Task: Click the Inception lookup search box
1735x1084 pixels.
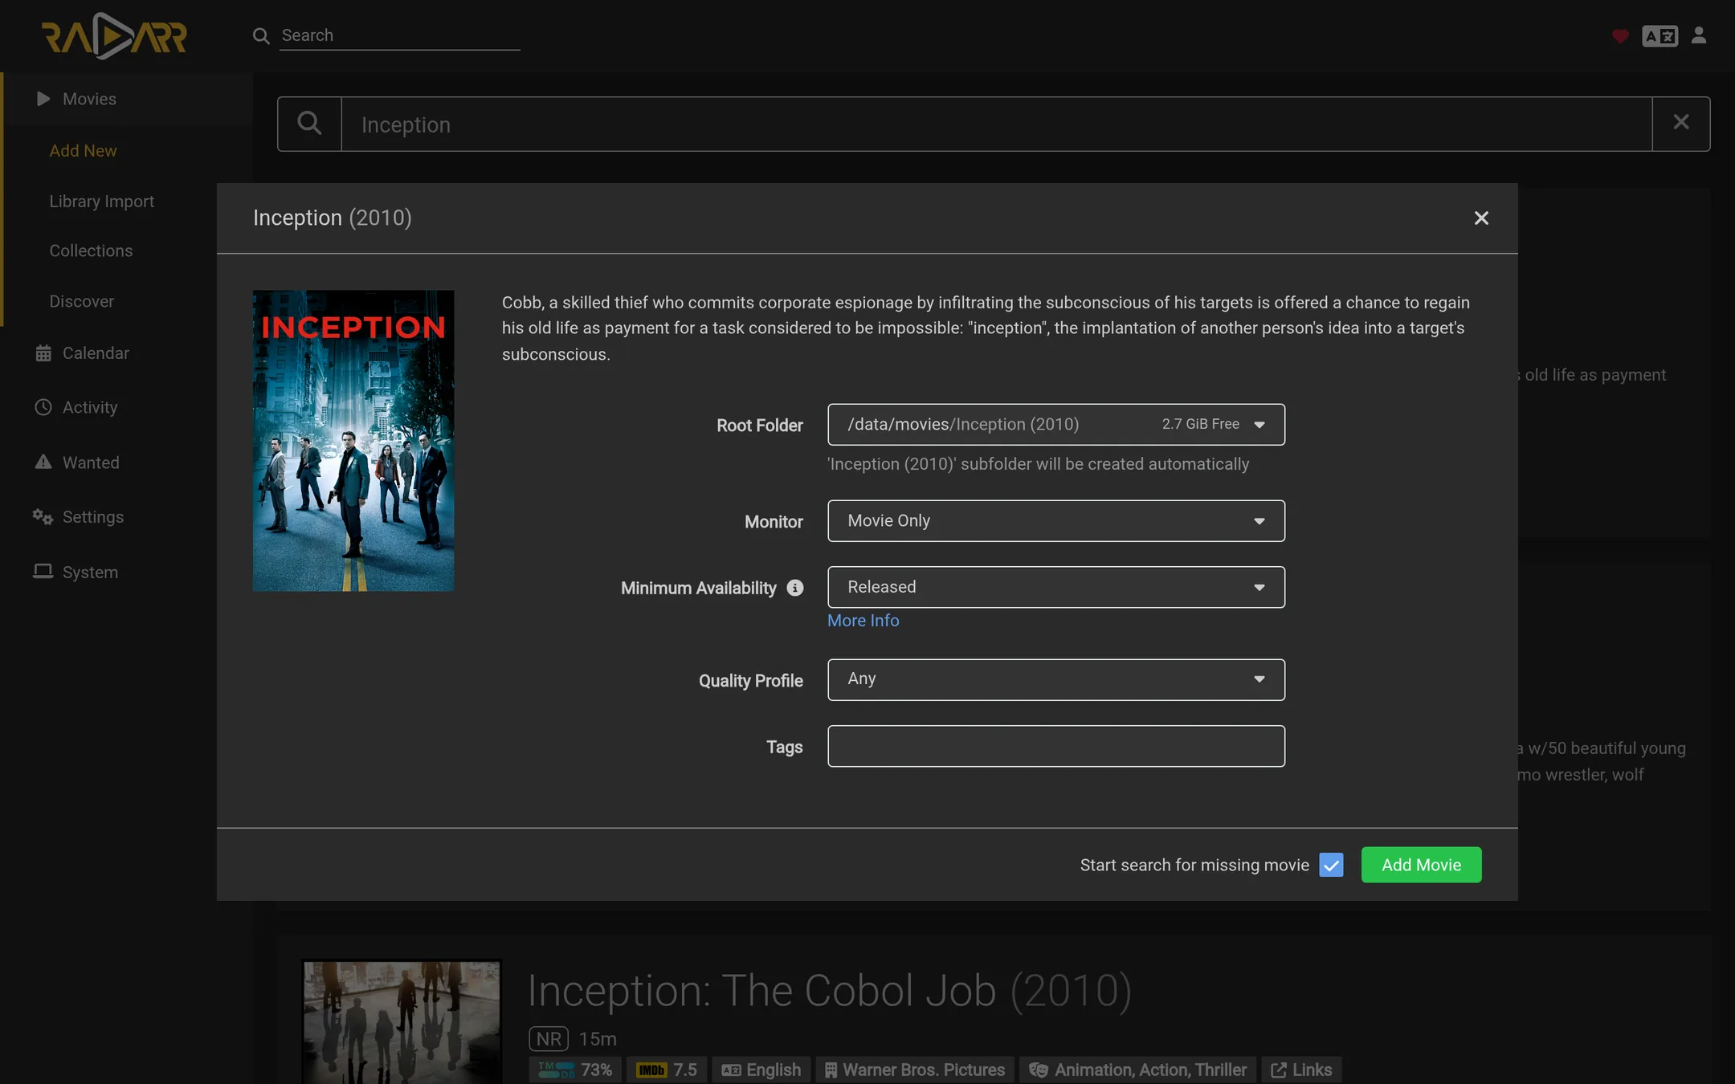Action: 996,124
